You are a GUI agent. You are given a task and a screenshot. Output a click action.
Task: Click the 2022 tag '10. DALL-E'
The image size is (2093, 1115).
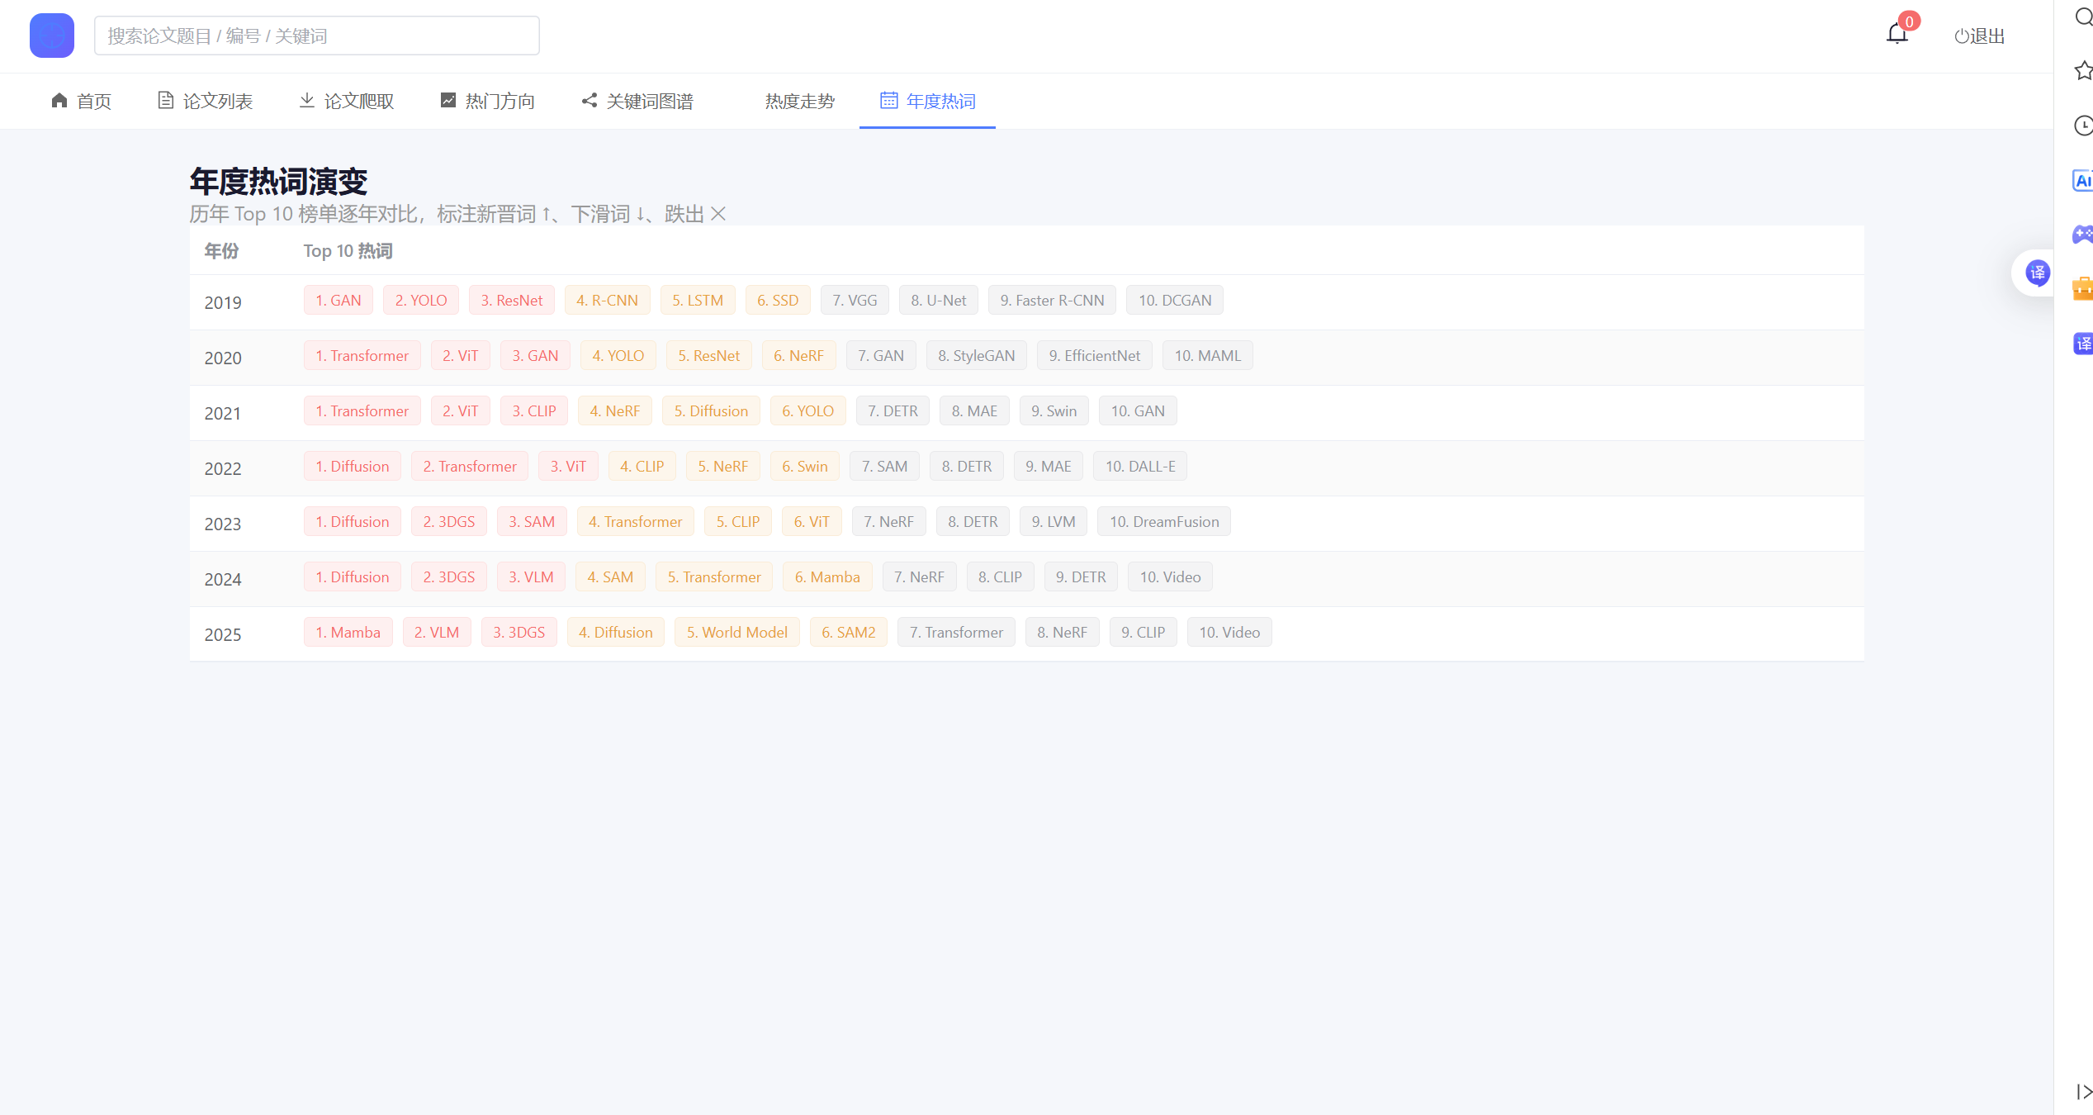[1140, 467]
